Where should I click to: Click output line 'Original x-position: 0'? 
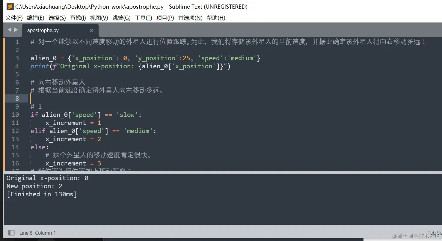[47, 178]
